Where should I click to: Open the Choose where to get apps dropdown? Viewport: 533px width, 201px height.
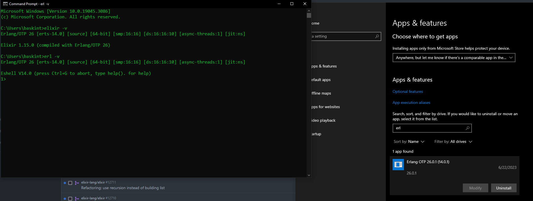click(454, 58)
